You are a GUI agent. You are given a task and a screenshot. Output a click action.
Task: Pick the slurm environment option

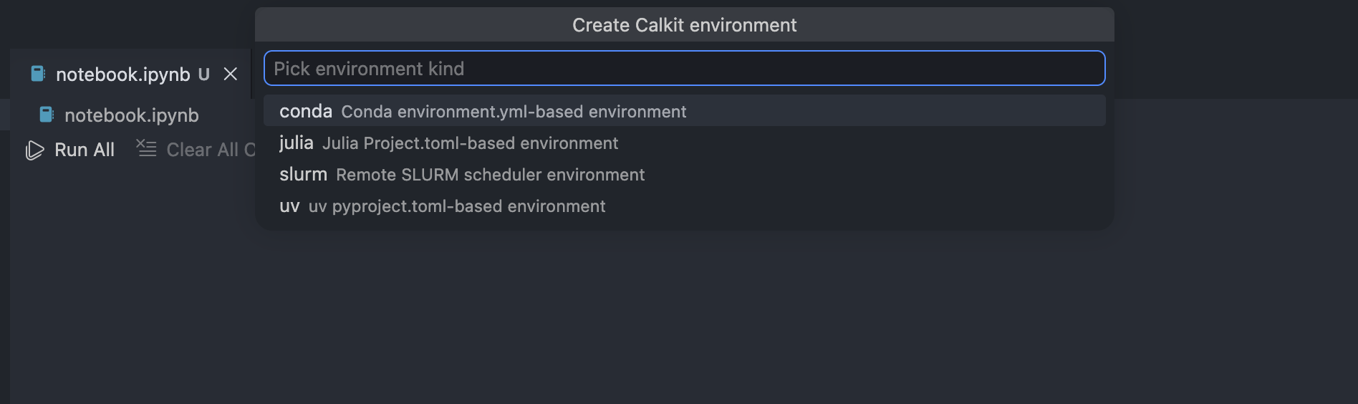pos(303,175)
